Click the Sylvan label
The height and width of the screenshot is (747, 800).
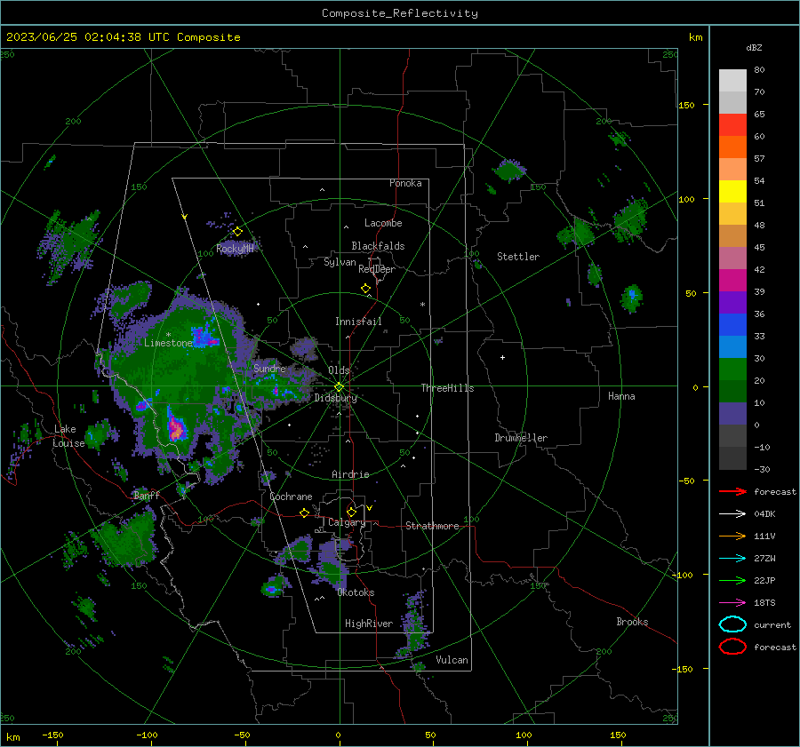[340, 262]
